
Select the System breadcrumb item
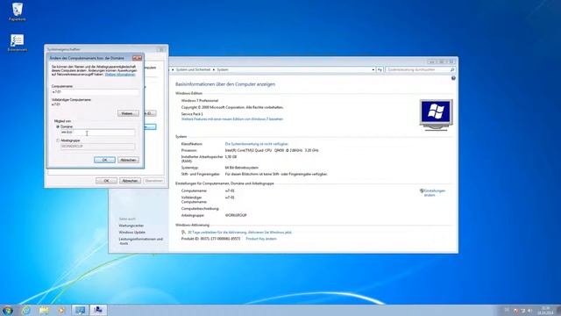click(222, 69)
